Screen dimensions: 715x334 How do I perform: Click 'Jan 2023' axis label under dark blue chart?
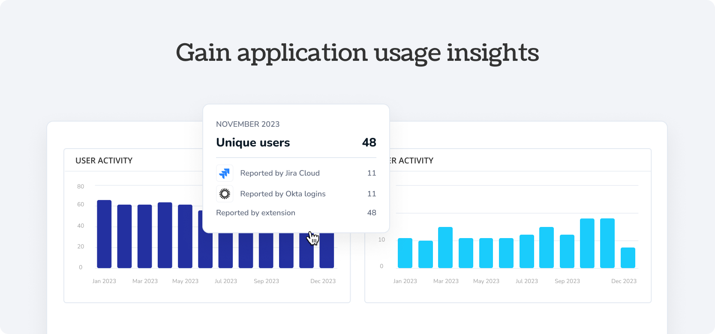104,281
